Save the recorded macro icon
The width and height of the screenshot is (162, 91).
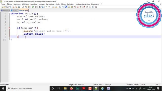click(96, 7)
